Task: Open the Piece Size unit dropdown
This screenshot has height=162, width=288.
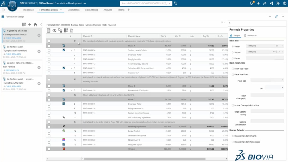Action: (277, 80)
